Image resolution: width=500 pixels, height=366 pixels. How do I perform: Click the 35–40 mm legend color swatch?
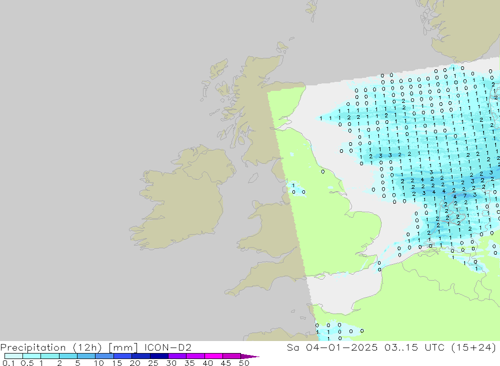coord(195,356)
